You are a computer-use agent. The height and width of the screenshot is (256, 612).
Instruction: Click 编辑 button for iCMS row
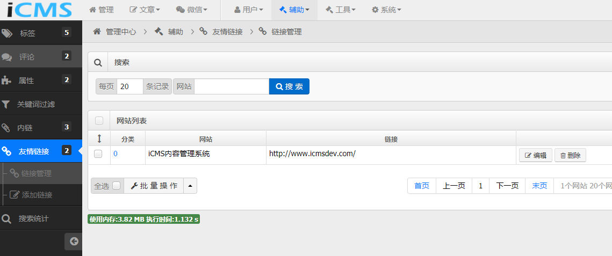(x=536, y=155)
